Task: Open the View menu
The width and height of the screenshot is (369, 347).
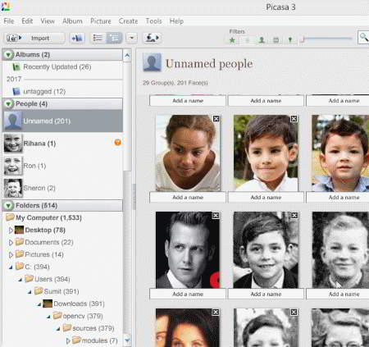Action: [48, 21]
